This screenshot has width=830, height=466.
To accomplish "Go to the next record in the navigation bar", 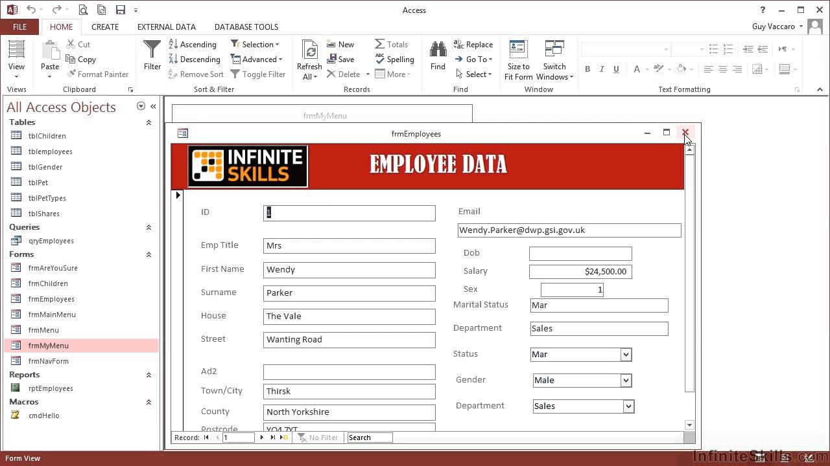I will (x=262, y=438).
